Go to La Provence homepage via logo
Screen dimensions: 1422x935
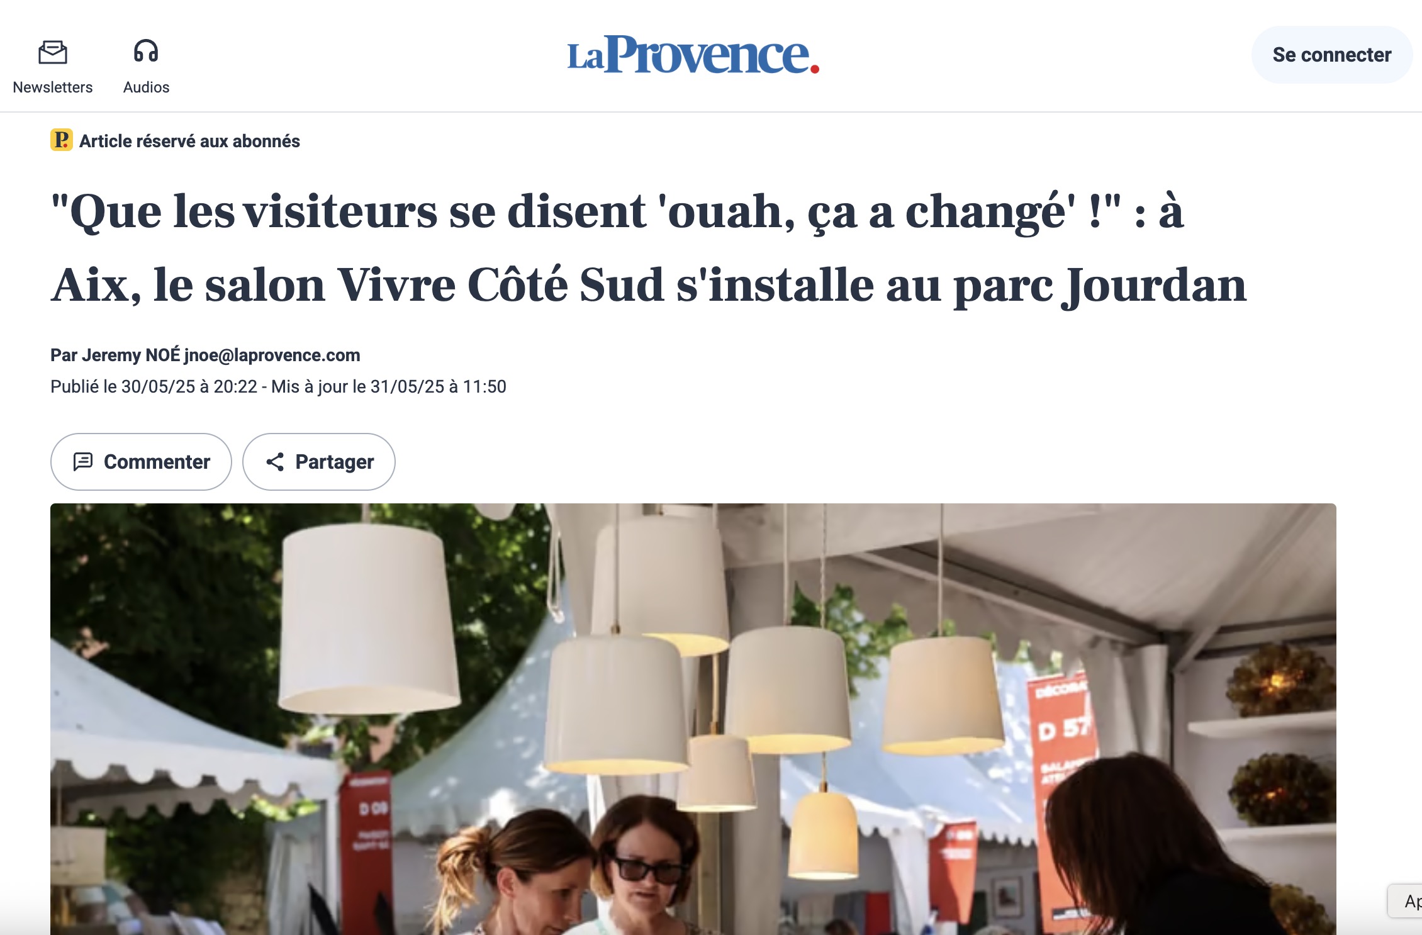pos(693,55)
